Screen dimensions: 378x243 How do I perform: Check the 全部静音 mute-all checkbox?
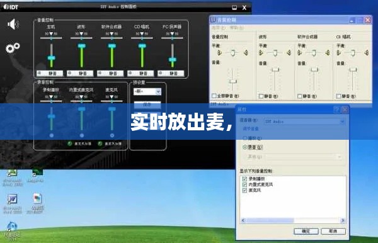coord(214,96)
